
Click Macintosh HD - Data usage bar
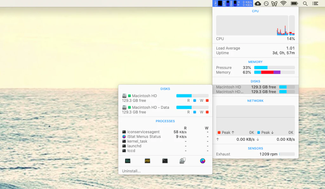coord(192,108)
